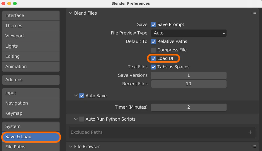Image resolution: width=262 pixels, height=151 pixels.
Task: Disable the Auto Save checkbox
Action: pos(81,96)
